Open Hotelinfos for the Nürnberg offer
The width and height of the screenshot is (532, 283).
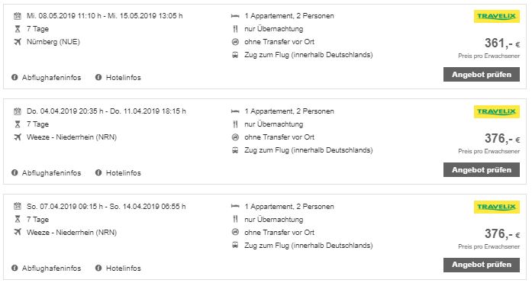pyautogui.click(x=118, y=77)
